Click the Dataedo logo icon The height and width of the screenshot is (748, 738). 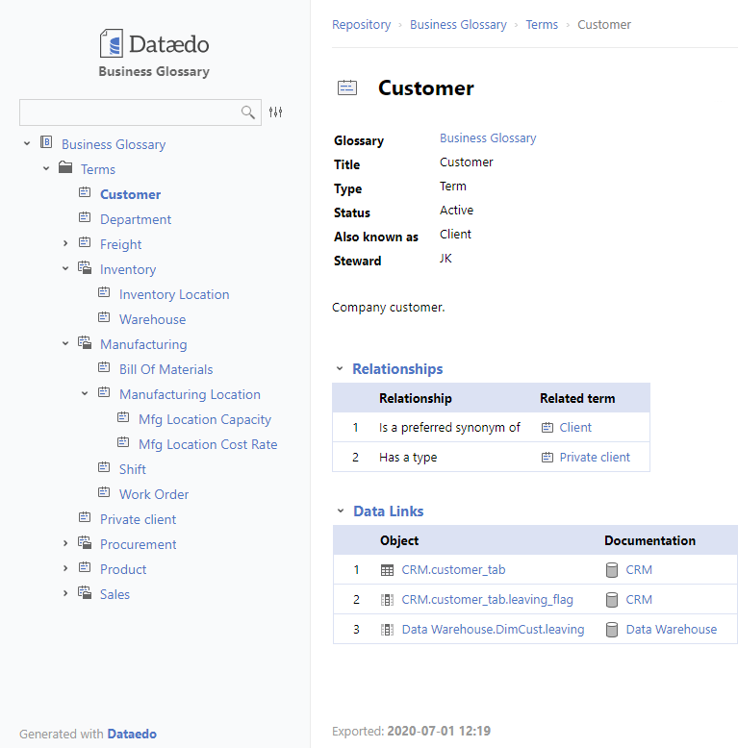coord(112,43)
